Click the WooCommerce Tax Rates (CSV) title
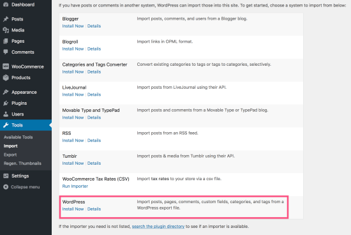The image size is (351, 235). point(96,179)
